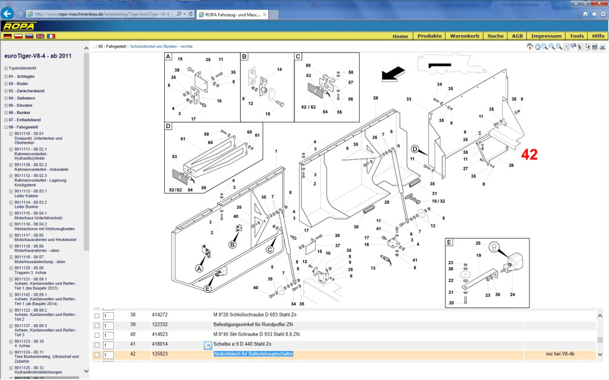Check the box for part 38 Schloßschraube

click(97, 316)
